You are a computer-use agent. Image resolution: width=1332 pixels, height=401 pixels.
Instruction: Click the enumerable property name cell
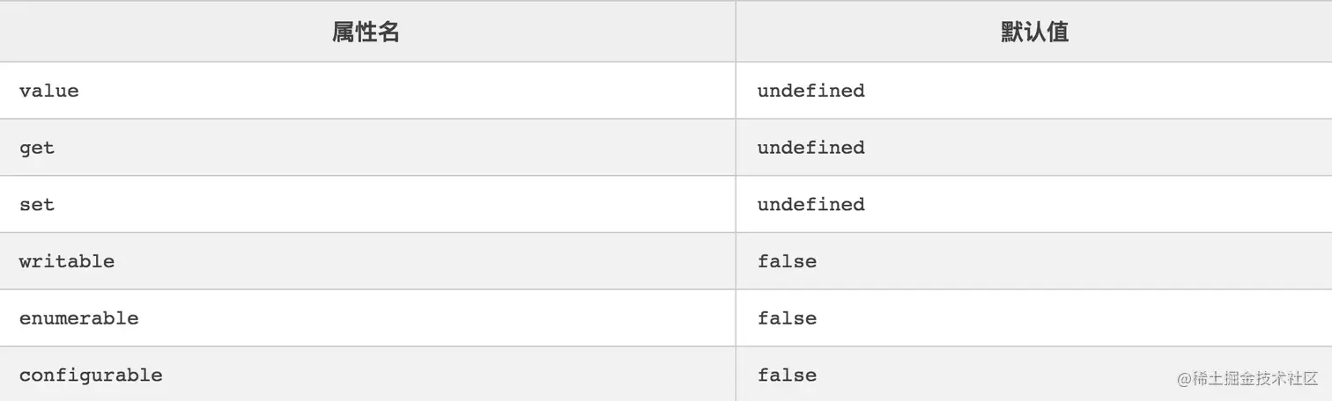click(79, 318)
